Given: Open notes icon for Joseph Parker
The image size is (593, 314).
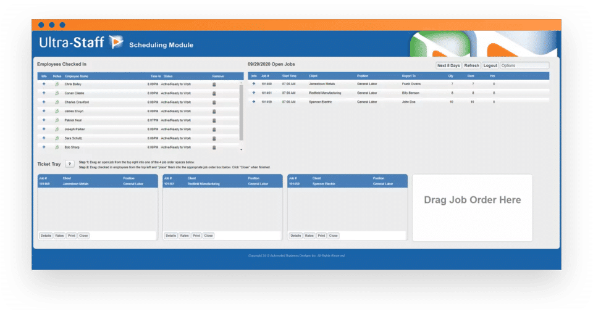Looking at the screenshot, I should click(57, 130).
